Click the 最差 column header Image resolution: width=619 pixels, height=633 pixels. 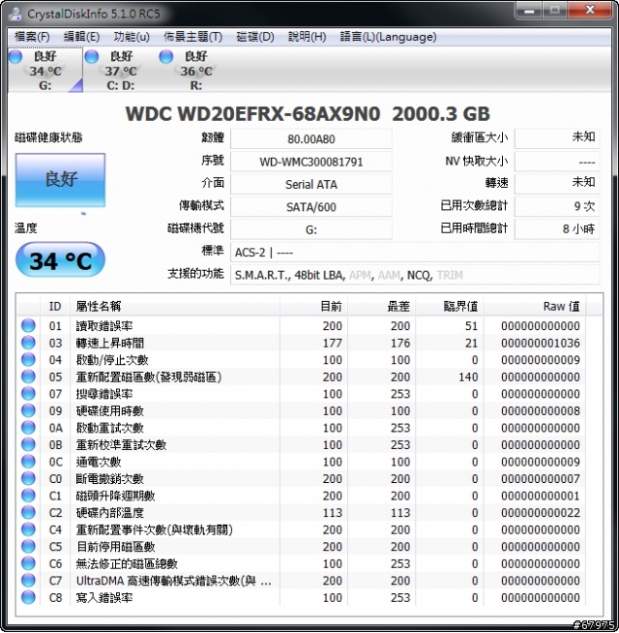[382, 307]
